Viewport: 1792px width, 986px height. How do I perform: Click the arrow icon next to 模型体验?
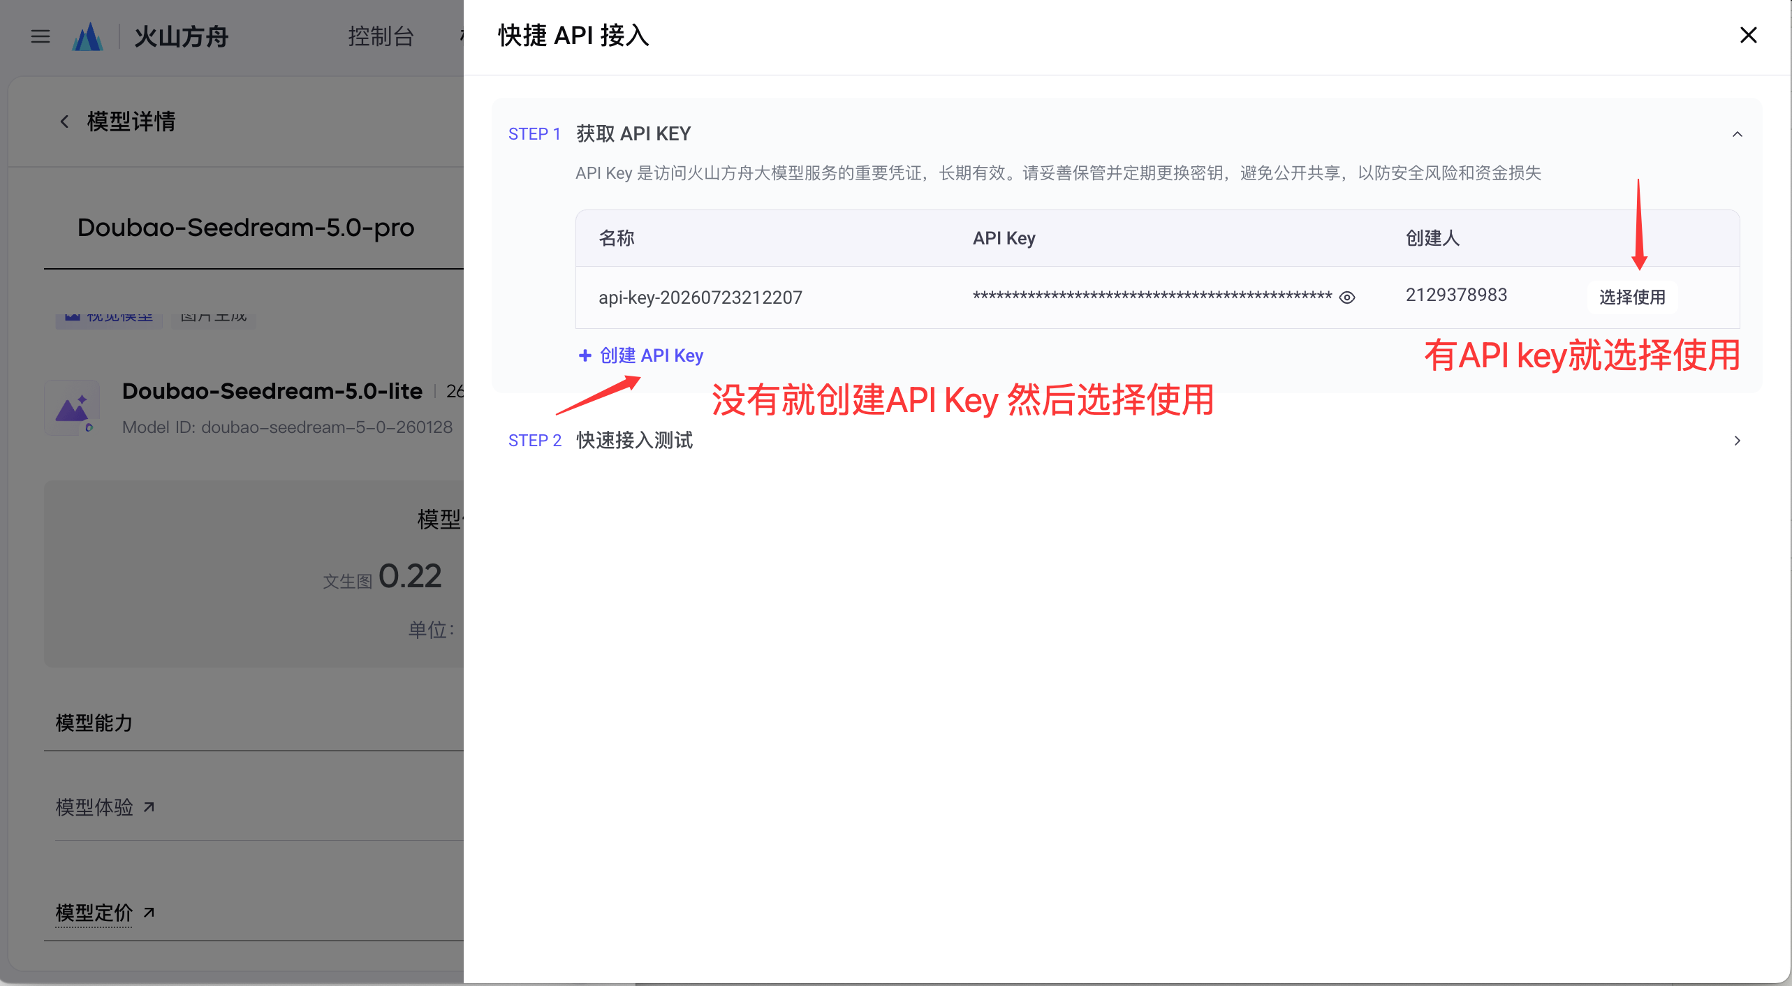(x=149, y=807)
